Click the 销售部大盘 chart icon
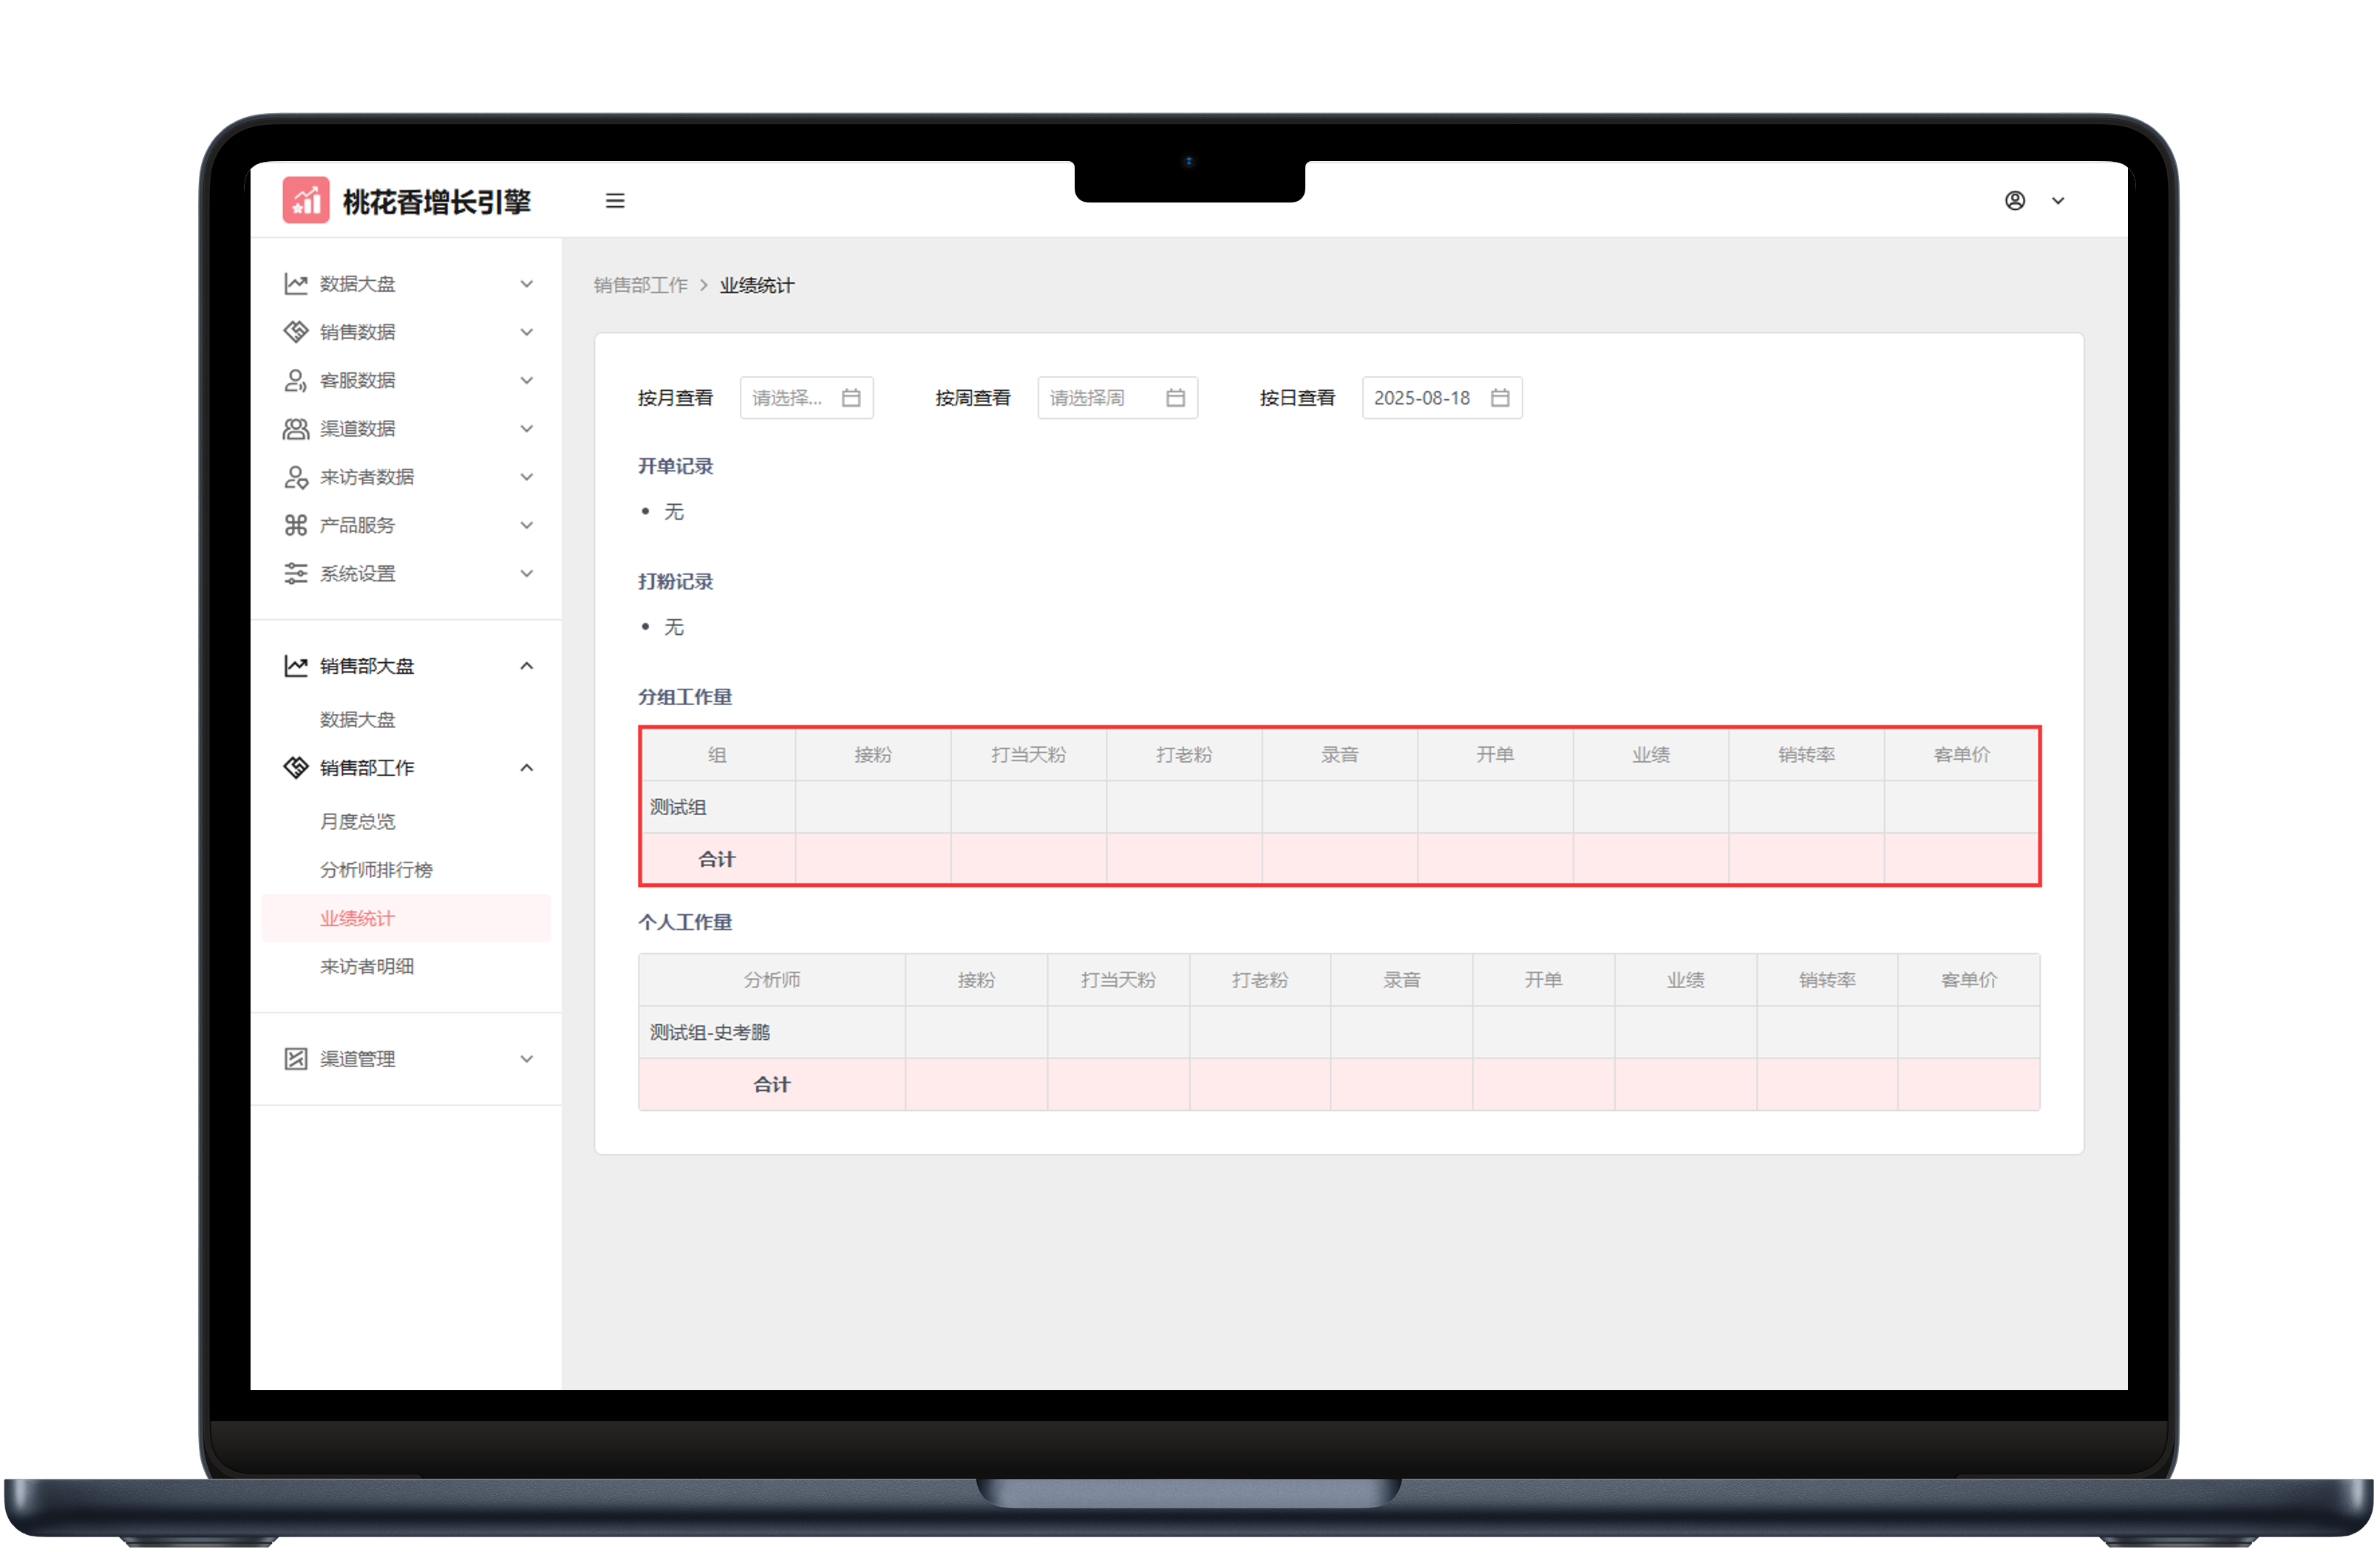Viewport: 2380px width, 1552px height. (295, 666)
